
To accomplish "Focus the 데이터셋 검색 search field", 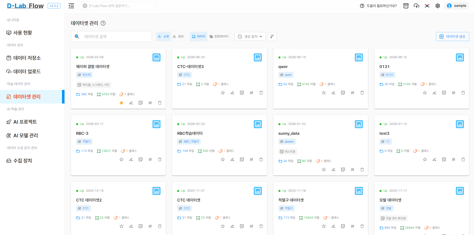I will 111,37.
